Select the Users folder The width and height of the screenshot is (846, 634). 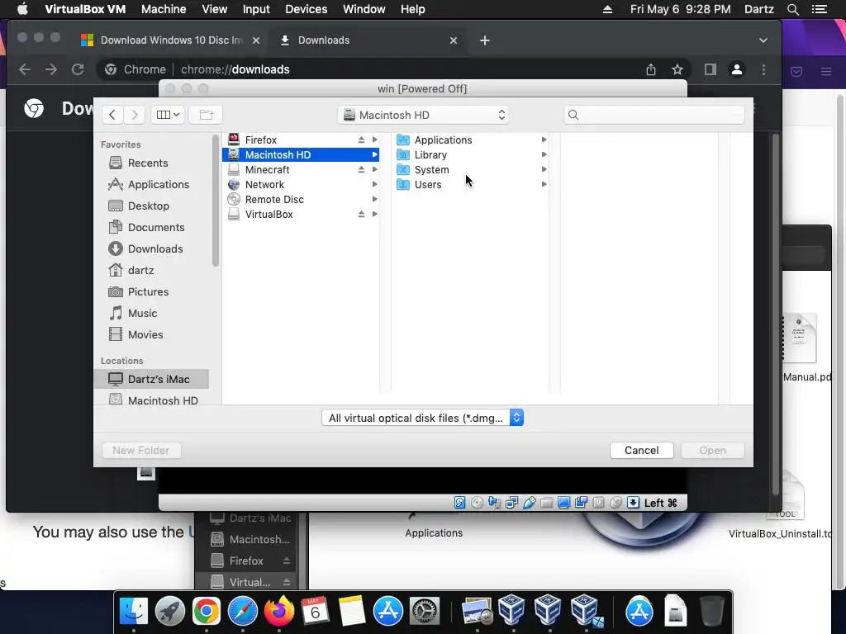coord(472,184)
